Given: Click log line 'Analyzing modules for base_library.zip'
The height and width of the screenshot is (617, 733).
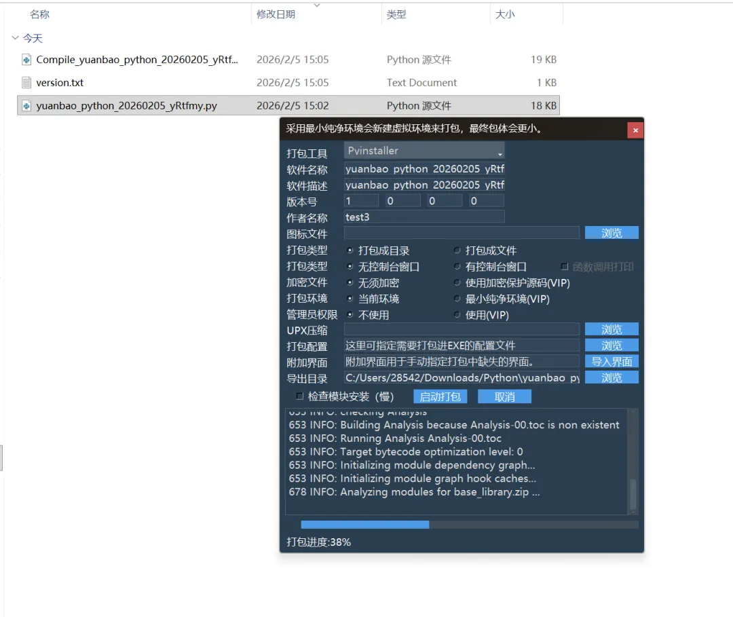Looking at the screenshot, I should (414, 491).
